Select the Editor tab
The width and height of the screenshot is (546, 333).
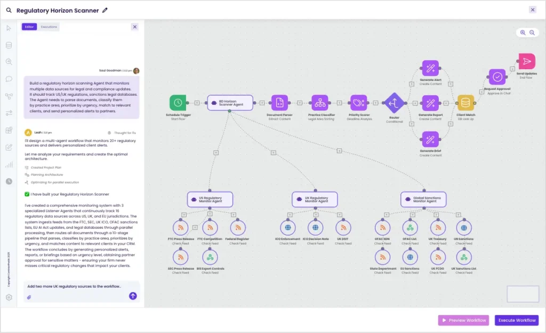(x=29, y=27)
